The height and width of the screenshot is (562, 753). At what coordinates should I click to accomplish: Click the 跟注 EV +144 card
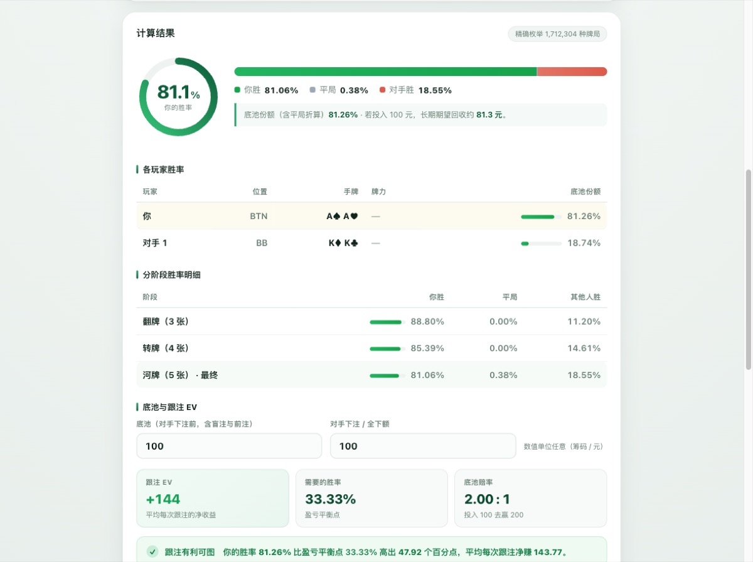[x=213, y=498]
